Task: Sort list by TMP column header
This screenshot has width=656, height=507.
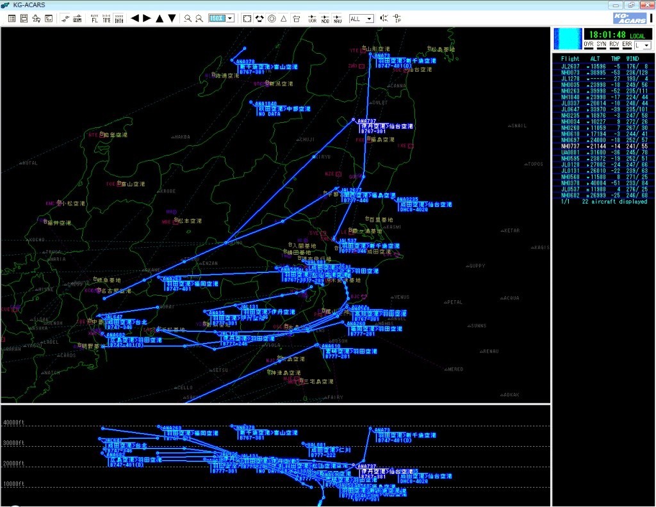Action: (x=616, y=59)
